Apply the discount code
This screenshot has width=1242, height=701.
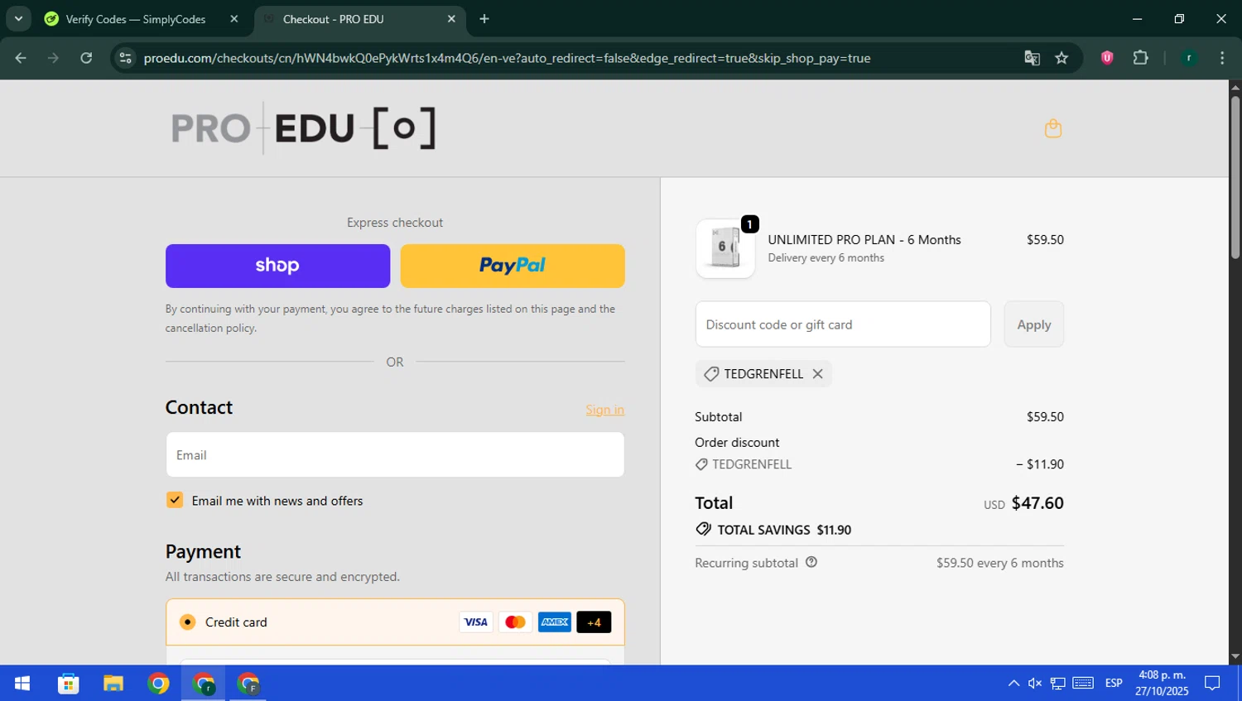point(1034,324)
